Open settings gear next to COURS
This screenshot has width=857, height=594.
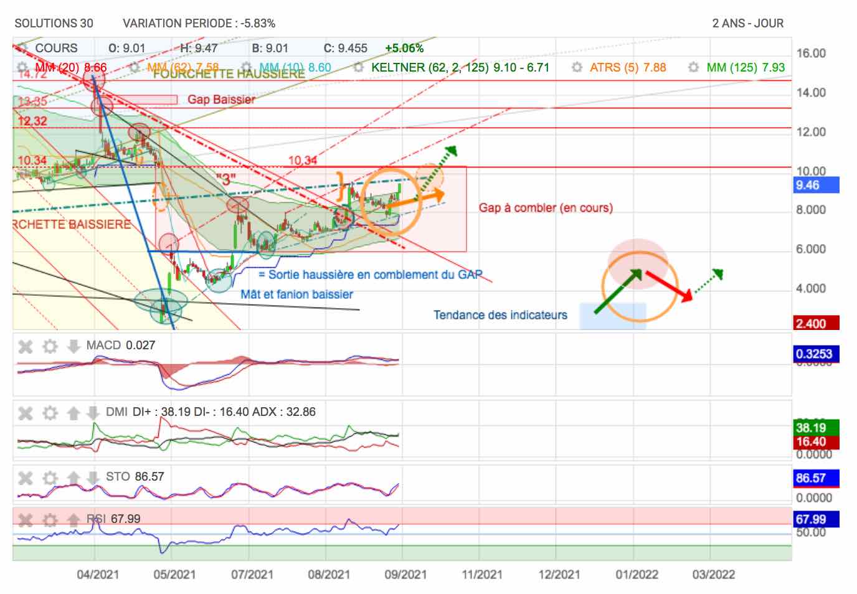[23, 48]
